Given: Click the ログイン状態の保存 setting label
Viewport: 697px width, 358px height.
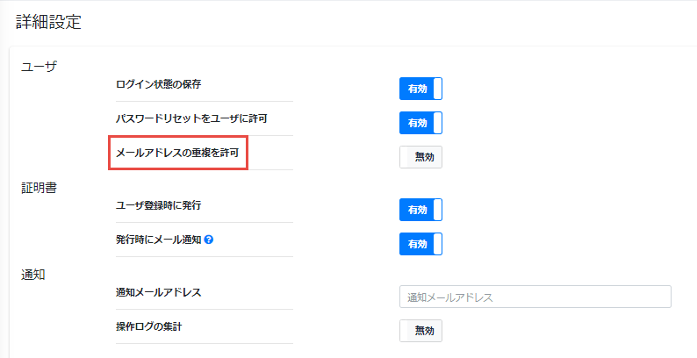Looking at the screenshot, I should (164, 84).
